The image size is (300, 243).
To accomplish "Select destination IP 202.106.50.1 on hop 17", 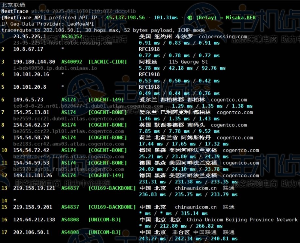I will pos(31,232).
